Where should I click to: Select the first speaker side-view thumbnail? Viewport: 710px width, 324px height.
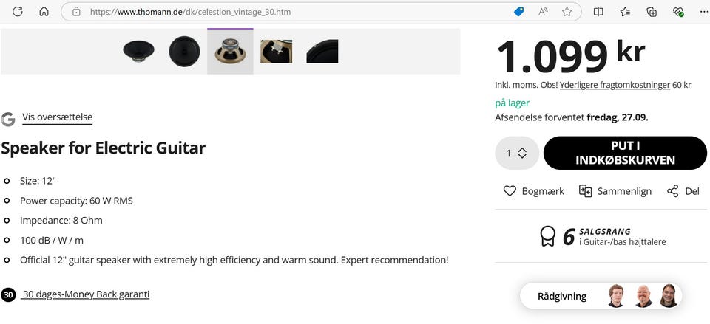138,51
